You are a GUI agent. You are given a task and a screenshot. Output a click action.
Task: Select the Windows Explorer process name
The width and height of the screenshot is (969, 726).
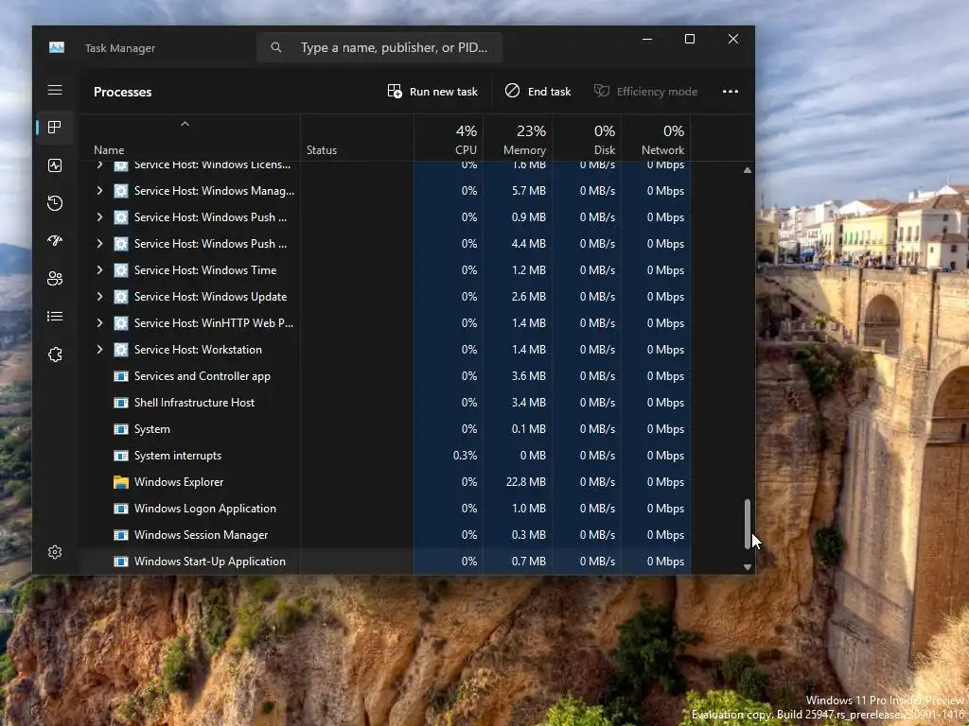[x=179, y=482]
